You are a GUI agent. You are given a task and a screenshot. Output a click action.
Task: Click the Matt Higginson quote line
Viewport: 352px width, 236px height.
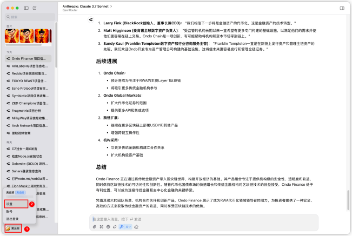click(210, 33)
